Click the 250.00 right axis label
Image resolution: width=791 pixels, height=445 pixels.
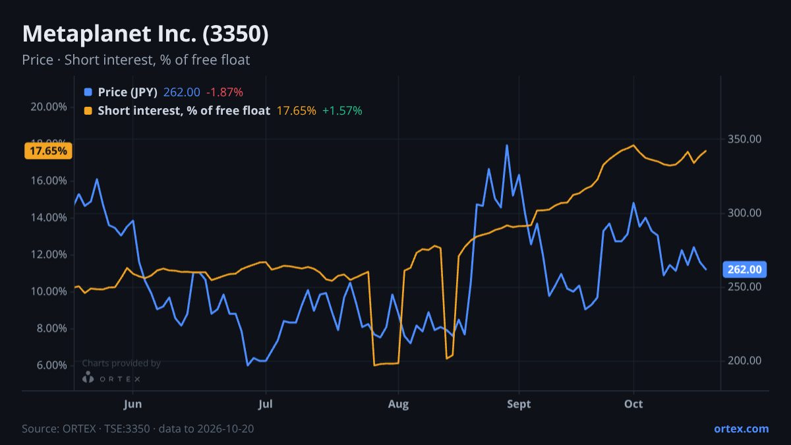[745, 287]
